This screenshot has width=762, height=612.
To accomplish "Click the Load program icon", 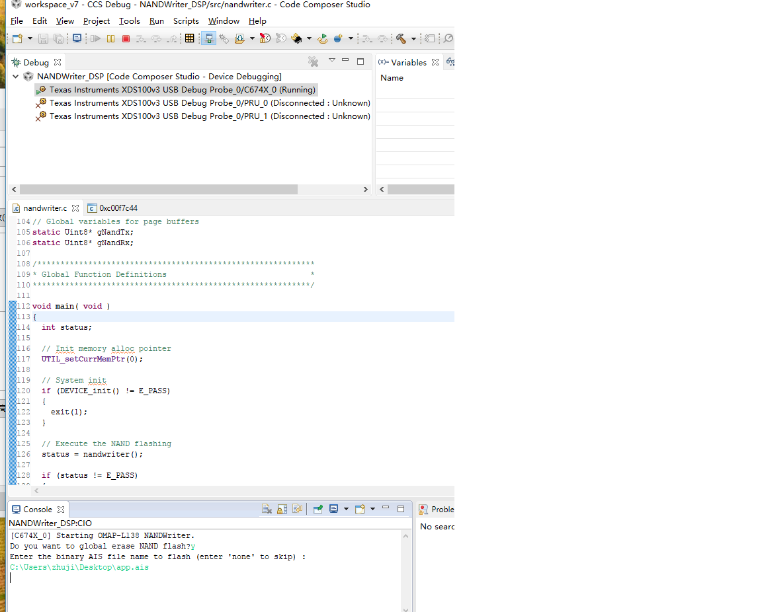I will [239, 38].
